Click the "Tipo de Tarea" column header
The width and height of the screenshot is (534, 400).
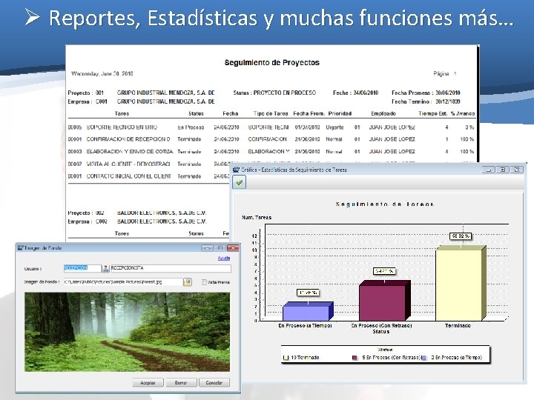click(x=271, y=113)
